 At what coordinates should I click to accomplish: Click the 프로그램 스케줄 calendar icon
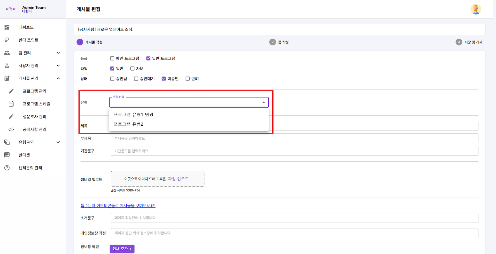click(x=11, y=104)
